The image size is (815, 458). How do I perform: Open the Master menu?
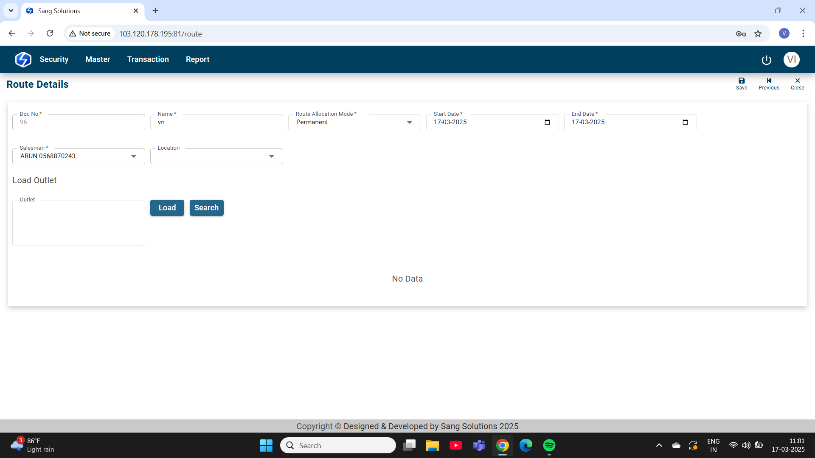tap(98, 59)
